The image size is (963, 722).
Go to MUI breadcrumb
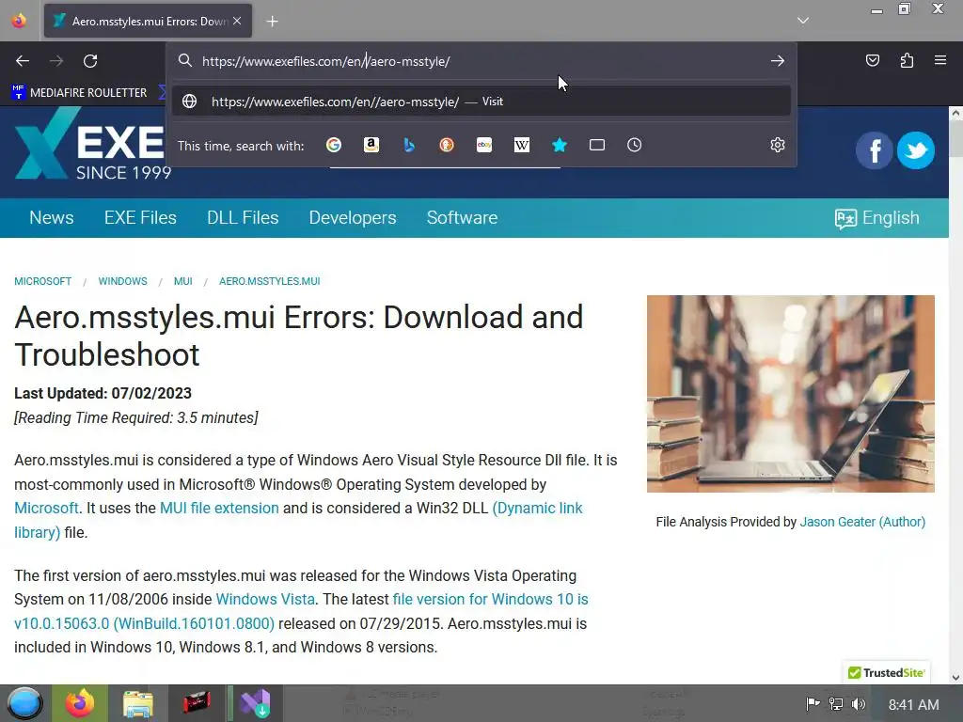(183, 281)
